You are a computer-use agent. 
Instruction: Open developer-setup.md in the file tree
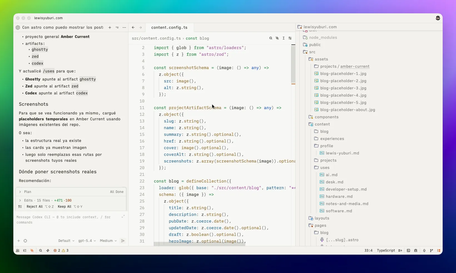click(x=346, y=189)
